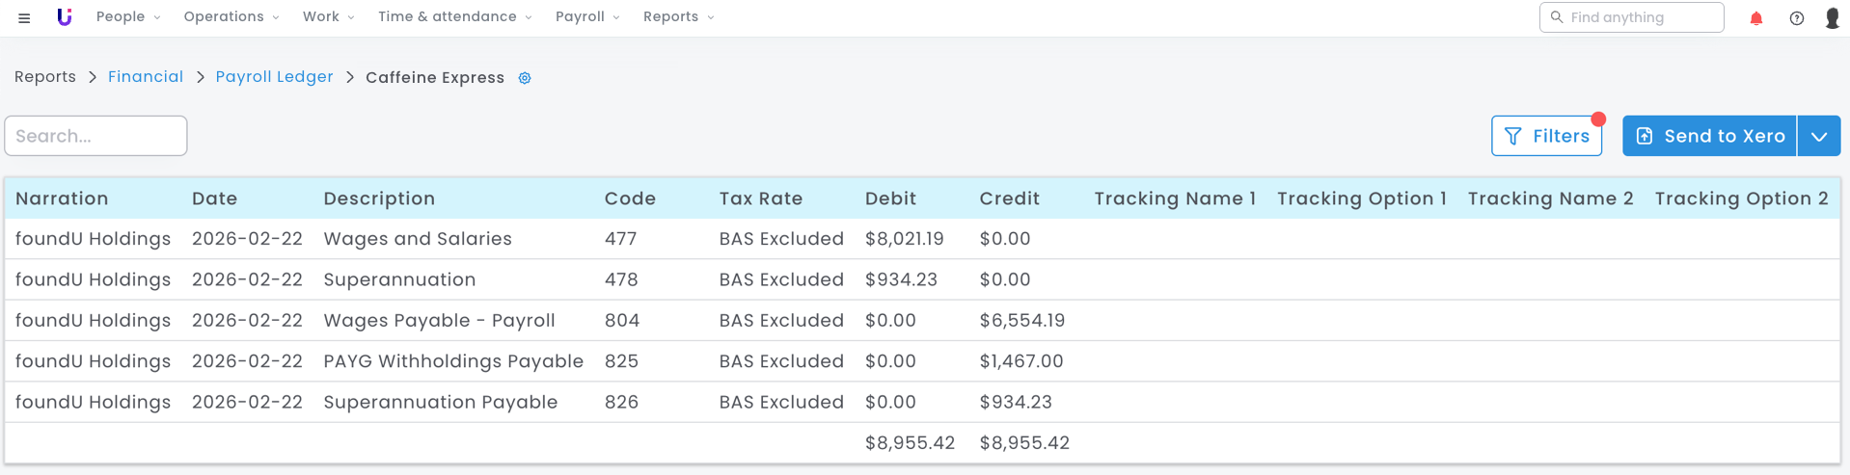This screenshot has width=1850, height=475.
Task: Open the Reports menu in top bar
Action: [678, 17]
